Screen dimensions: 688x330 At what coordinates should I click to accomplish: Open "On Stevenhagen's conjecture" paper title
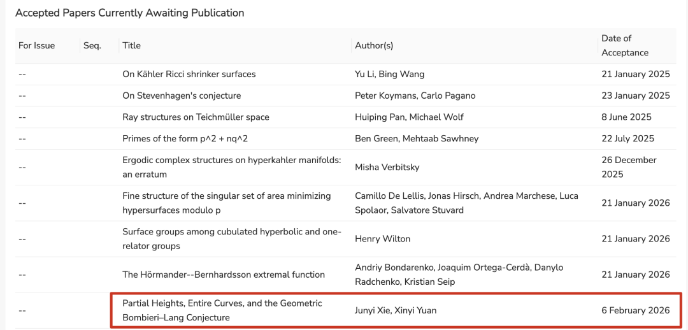(x=182, y=96)
